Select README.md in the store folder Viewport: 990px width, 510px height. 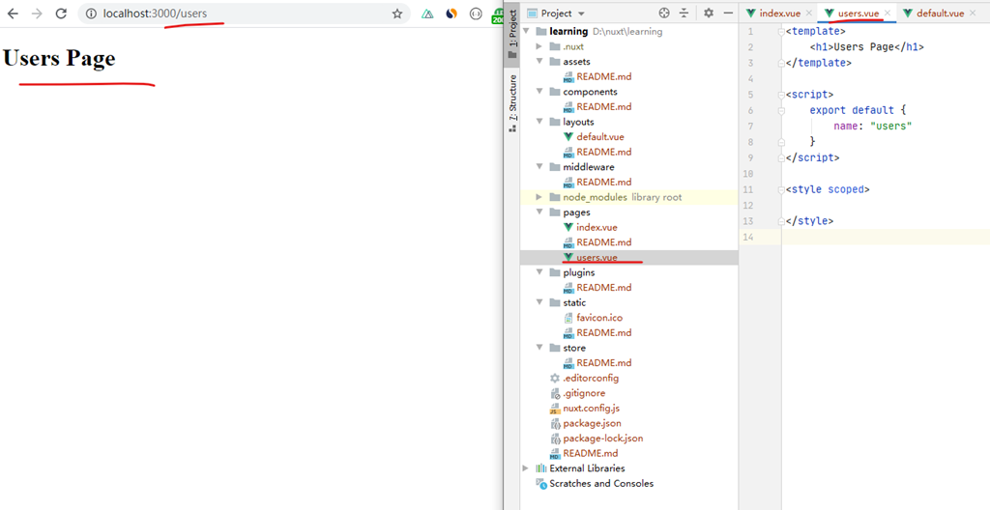pos(603,363)
